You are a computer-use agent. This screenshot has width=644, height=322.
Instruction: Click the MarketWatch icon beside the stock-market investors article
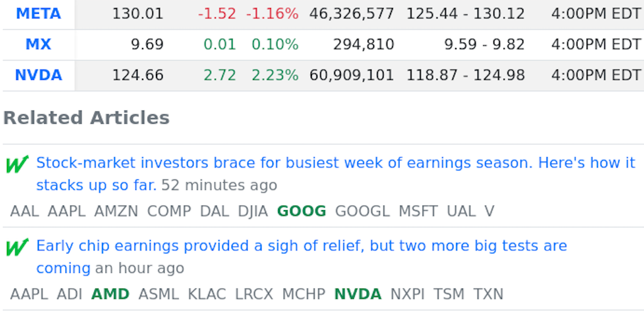17,165
